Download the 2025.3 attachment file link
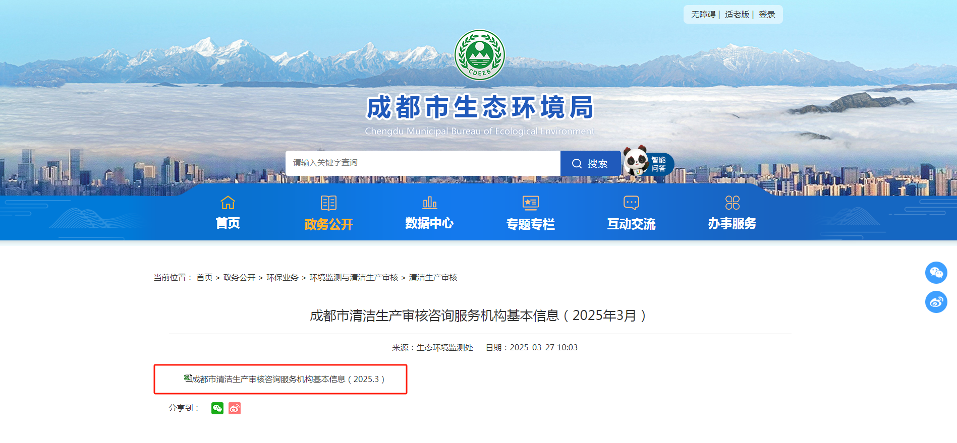 pyautogui.click(x=285, y=379)
